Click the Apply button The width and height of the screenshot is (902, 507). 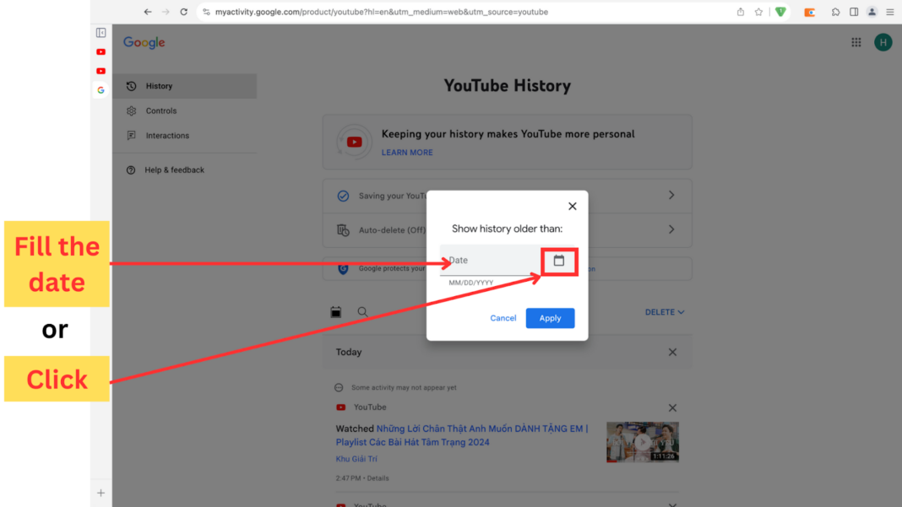point(550,318)
